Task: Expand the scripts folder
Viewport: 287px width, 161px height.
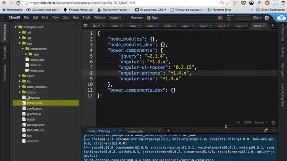Action: (19, 92)
